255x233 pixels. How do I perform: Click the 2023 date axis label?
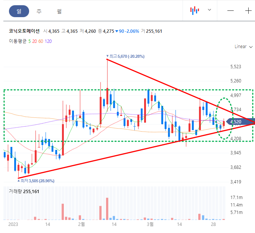click(x=13, y=224)
